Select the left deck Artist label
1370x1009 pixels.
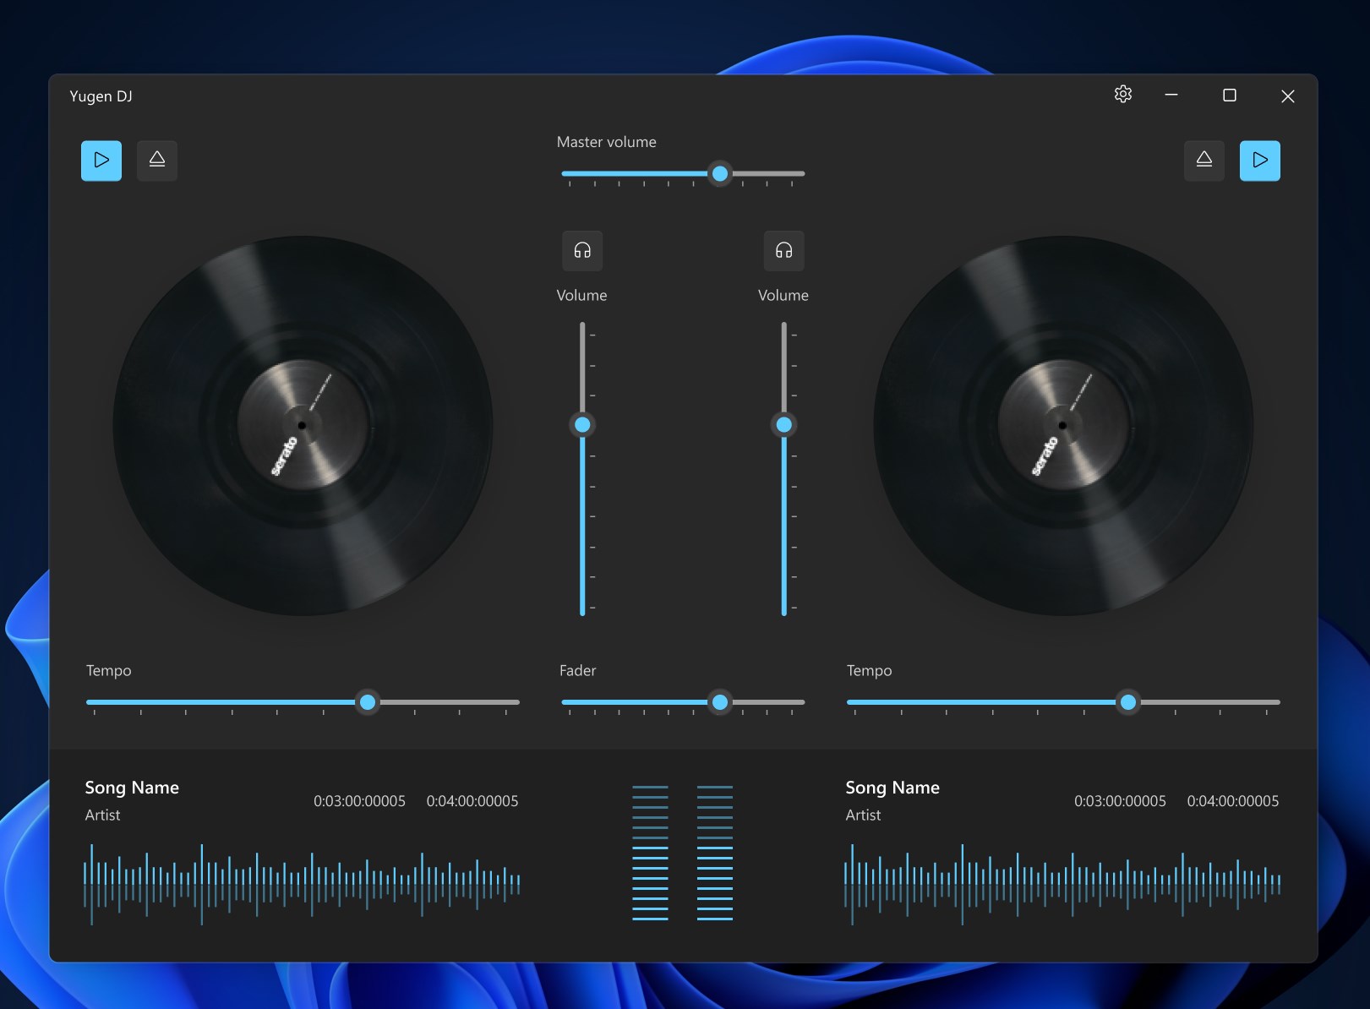[x=102, y=815]
